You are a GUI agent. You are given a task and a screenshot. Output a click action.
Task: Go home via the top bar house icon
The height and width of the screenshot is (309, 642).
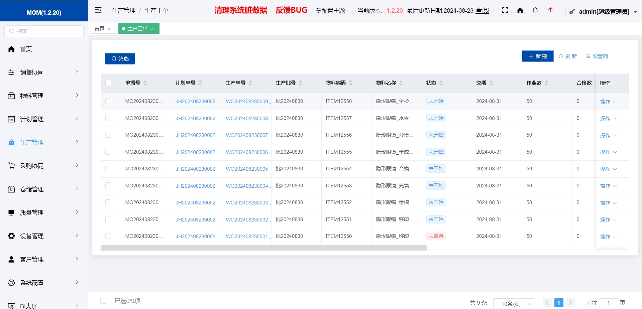520,10
